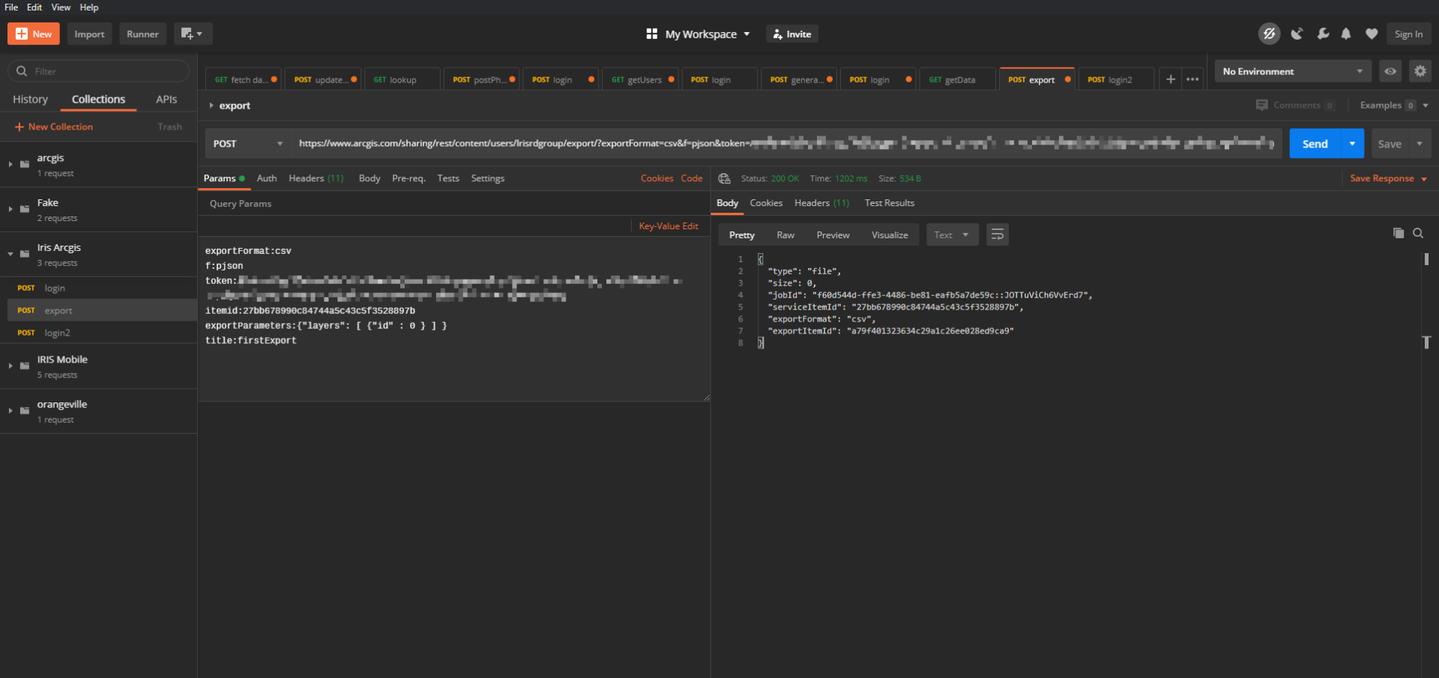Expand the export request name details
Image resolution: width=1439 pixels, height=678 pixels.
point(211,106)
